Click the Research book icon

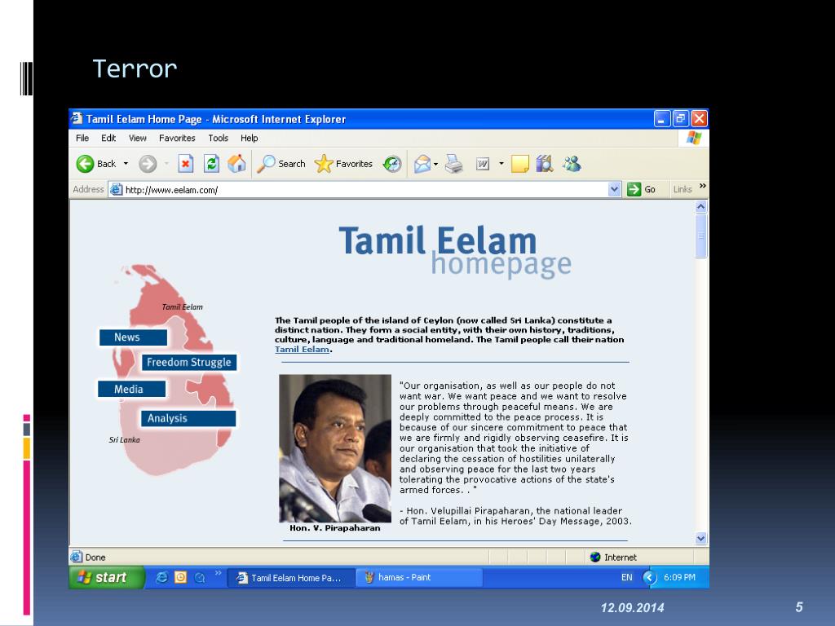click(545, 164)
